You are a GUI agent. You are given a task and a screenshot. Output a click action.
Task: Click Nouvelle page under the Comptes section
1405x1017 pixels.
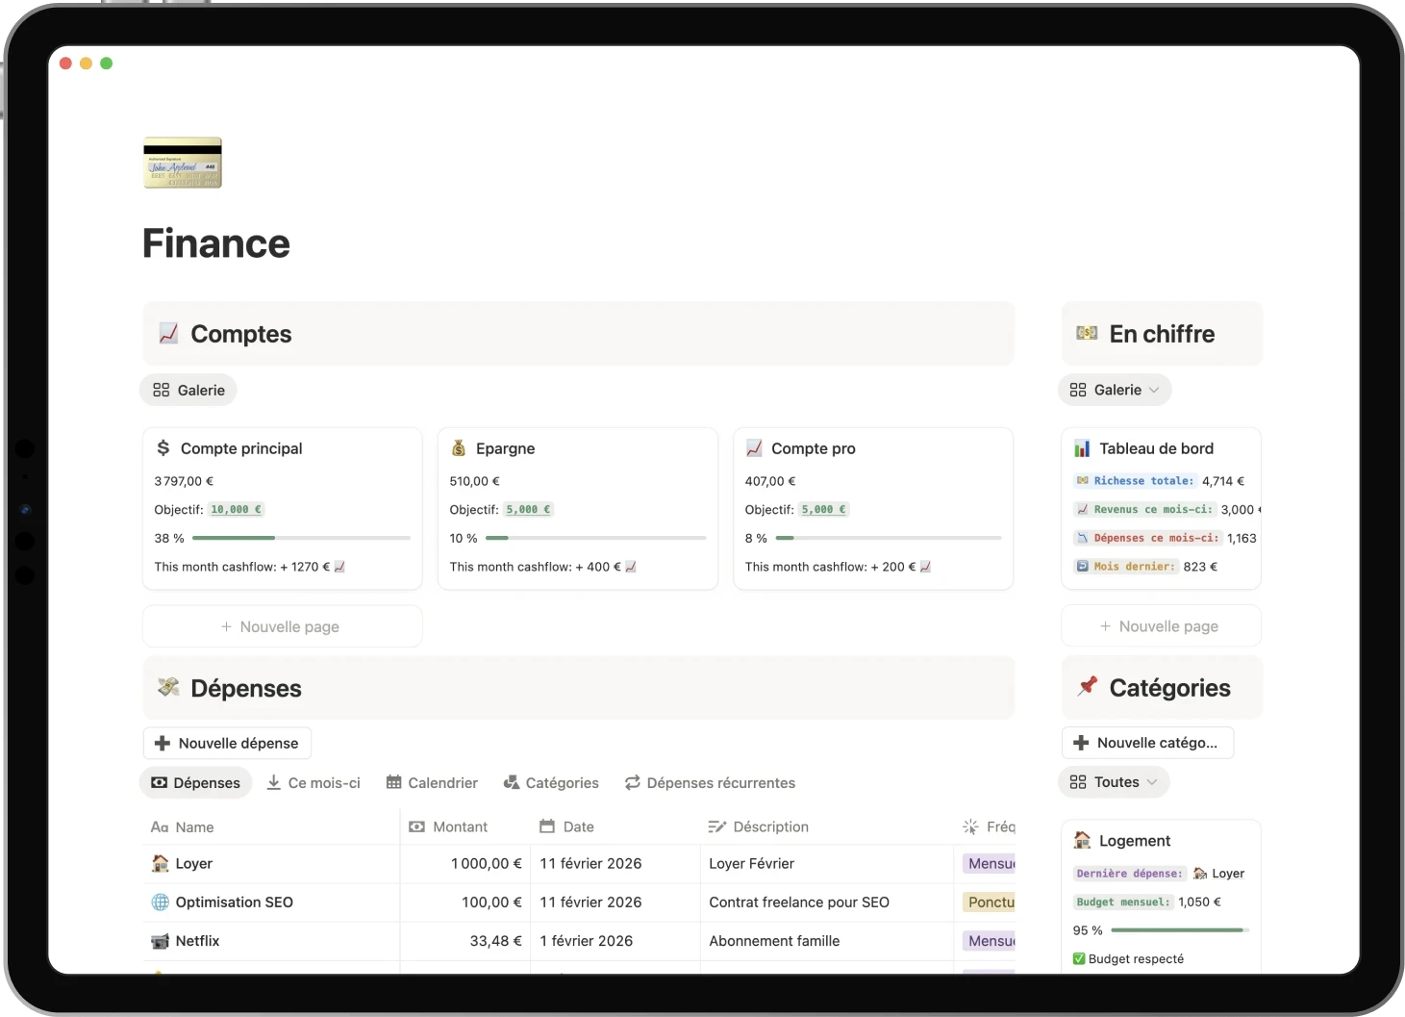281,625
